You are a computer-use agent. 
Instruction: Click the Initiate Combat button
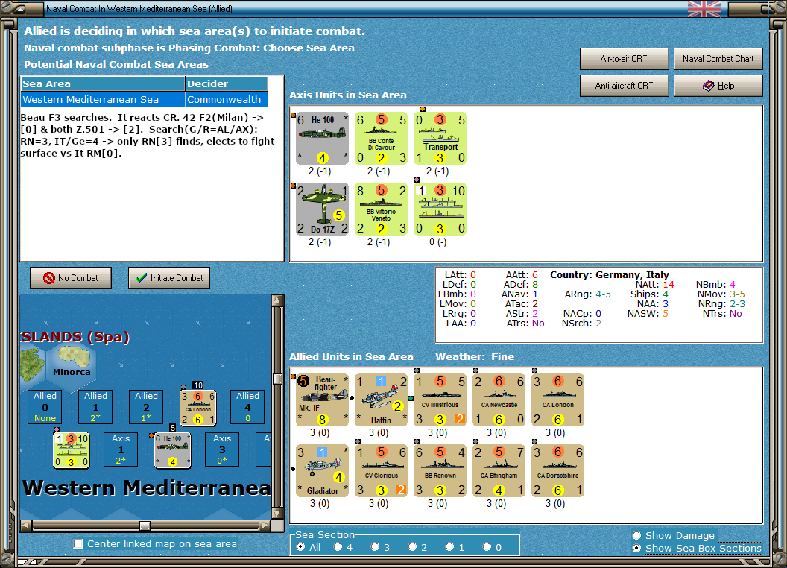tap(169, 278)
